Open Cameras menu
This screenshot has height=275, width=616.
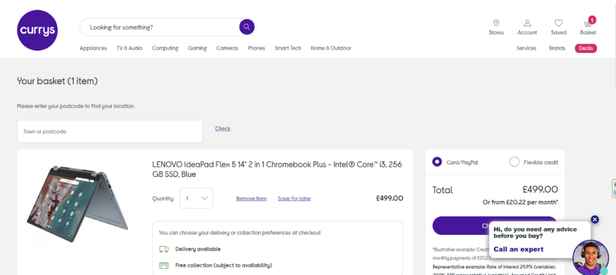227,48
